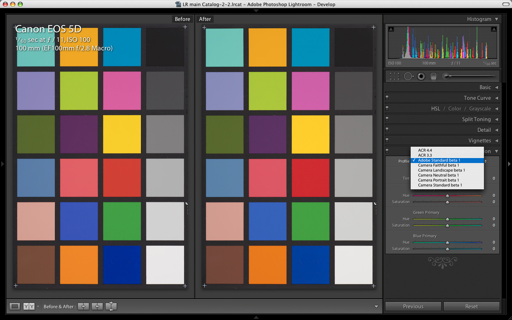
Task: Click the Profile popup stepper arrows
Action: [x=485, y=161]
